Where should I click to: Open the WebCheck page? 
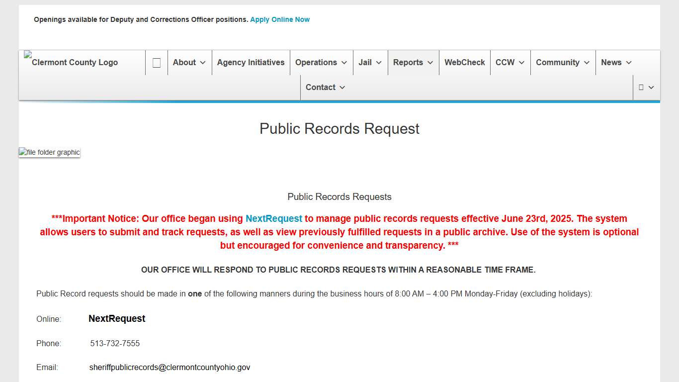[x=464, y=62]
